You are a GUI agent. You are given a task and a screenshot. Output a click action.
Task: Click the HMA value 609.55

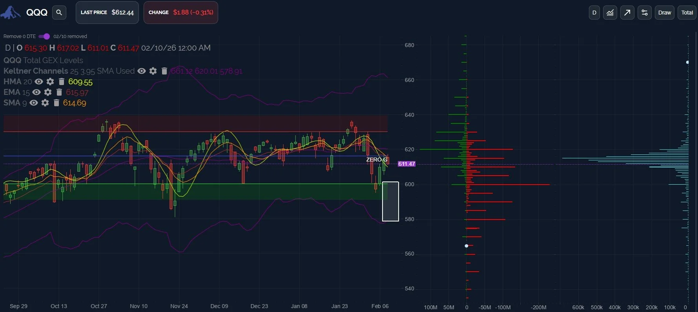tap(80, 82)
